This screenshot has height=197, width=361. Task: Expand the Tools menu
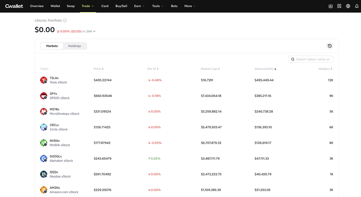158,6
